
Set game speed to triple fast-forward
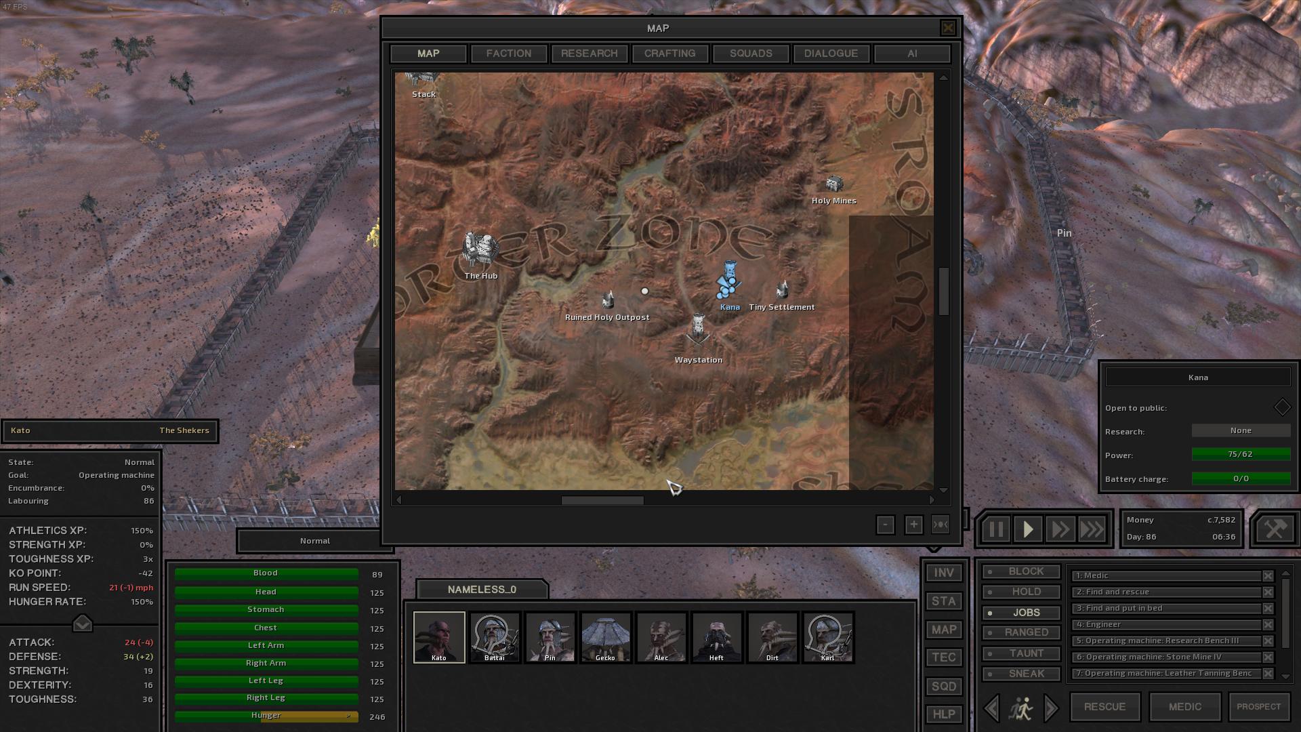(1092, 529)
